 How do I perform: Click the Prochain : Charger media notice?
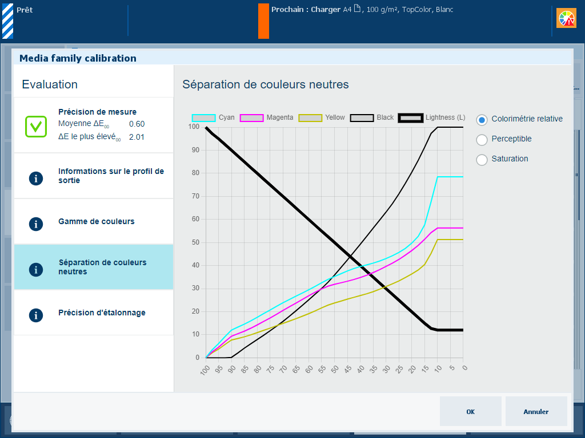tap(362, 10)
